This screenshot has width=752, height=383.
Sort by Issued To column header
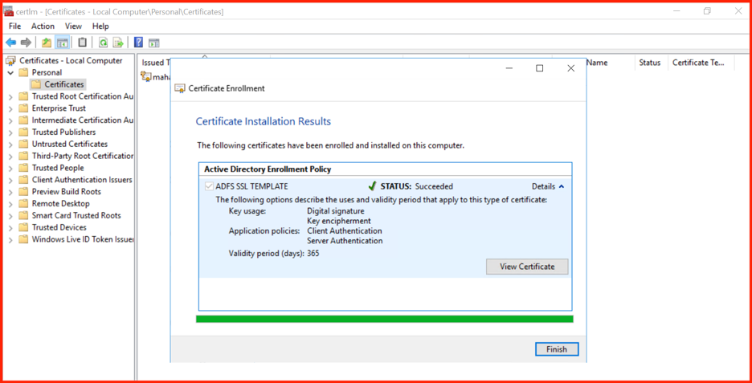(x=155, y=63)
